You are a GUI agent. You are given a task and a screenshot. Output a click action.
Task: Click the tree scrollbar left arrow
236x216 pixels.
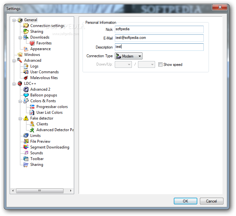coord(13,191)
